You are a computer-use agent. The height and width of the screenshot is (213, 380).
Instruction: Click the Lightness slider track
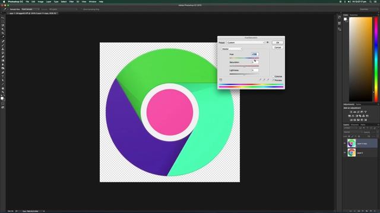pyautogui.click(x=244, y=74)
